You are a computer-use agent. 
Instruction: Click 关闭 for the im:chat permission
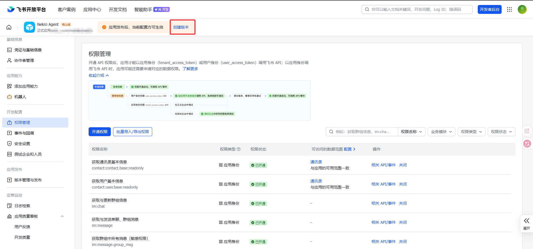[x=403, y=203]
